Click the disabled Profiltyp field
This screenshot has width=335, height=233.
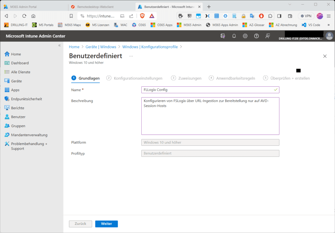(x=210, y=153)
